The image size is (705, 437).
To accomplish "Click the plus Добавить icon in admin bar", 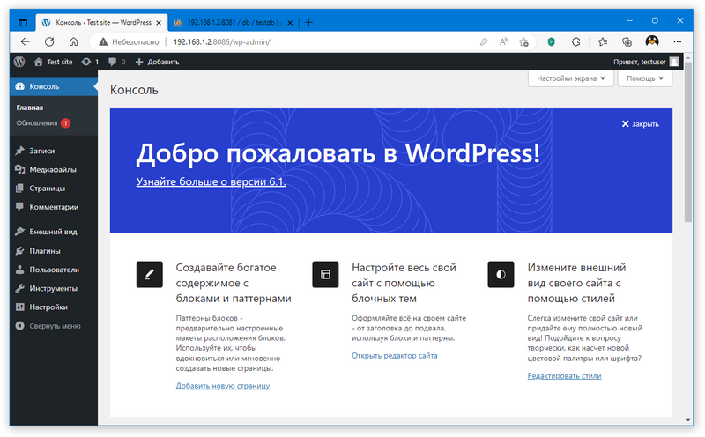I will click(x=139, y=62).
